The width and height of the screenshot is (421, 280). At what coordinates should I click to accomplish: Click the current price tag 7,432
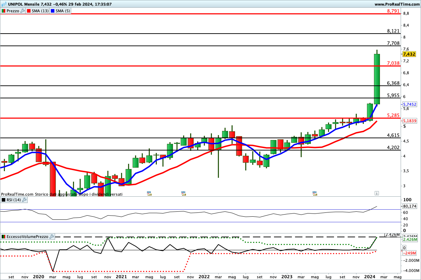click(409, 54)
